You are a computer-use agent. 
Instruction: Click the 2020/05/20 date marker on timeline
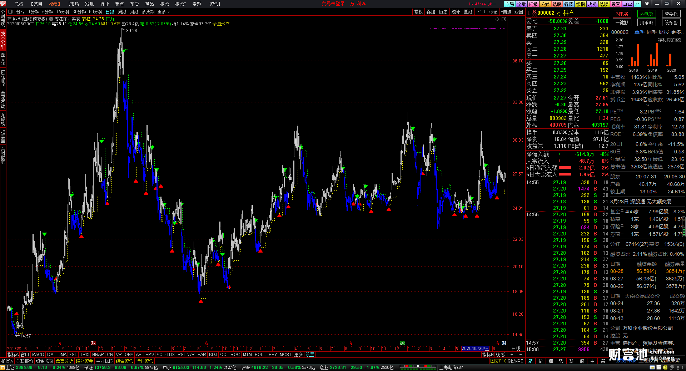click(x=475, y=349)
